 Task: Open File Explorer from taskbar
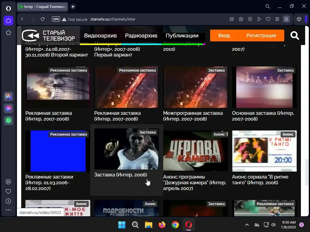(x=148, y=225)
